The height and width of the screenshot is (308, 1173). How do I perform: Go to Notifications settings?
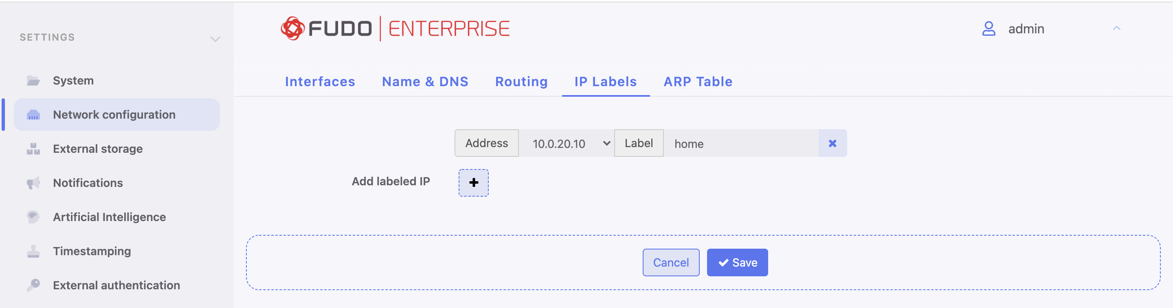[x=117, y=183]
